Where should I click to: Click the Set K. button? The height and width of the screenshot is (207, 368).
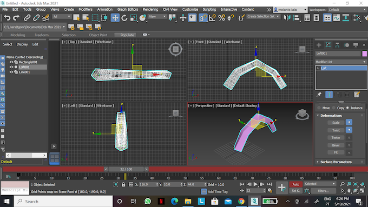click(295, 191)
